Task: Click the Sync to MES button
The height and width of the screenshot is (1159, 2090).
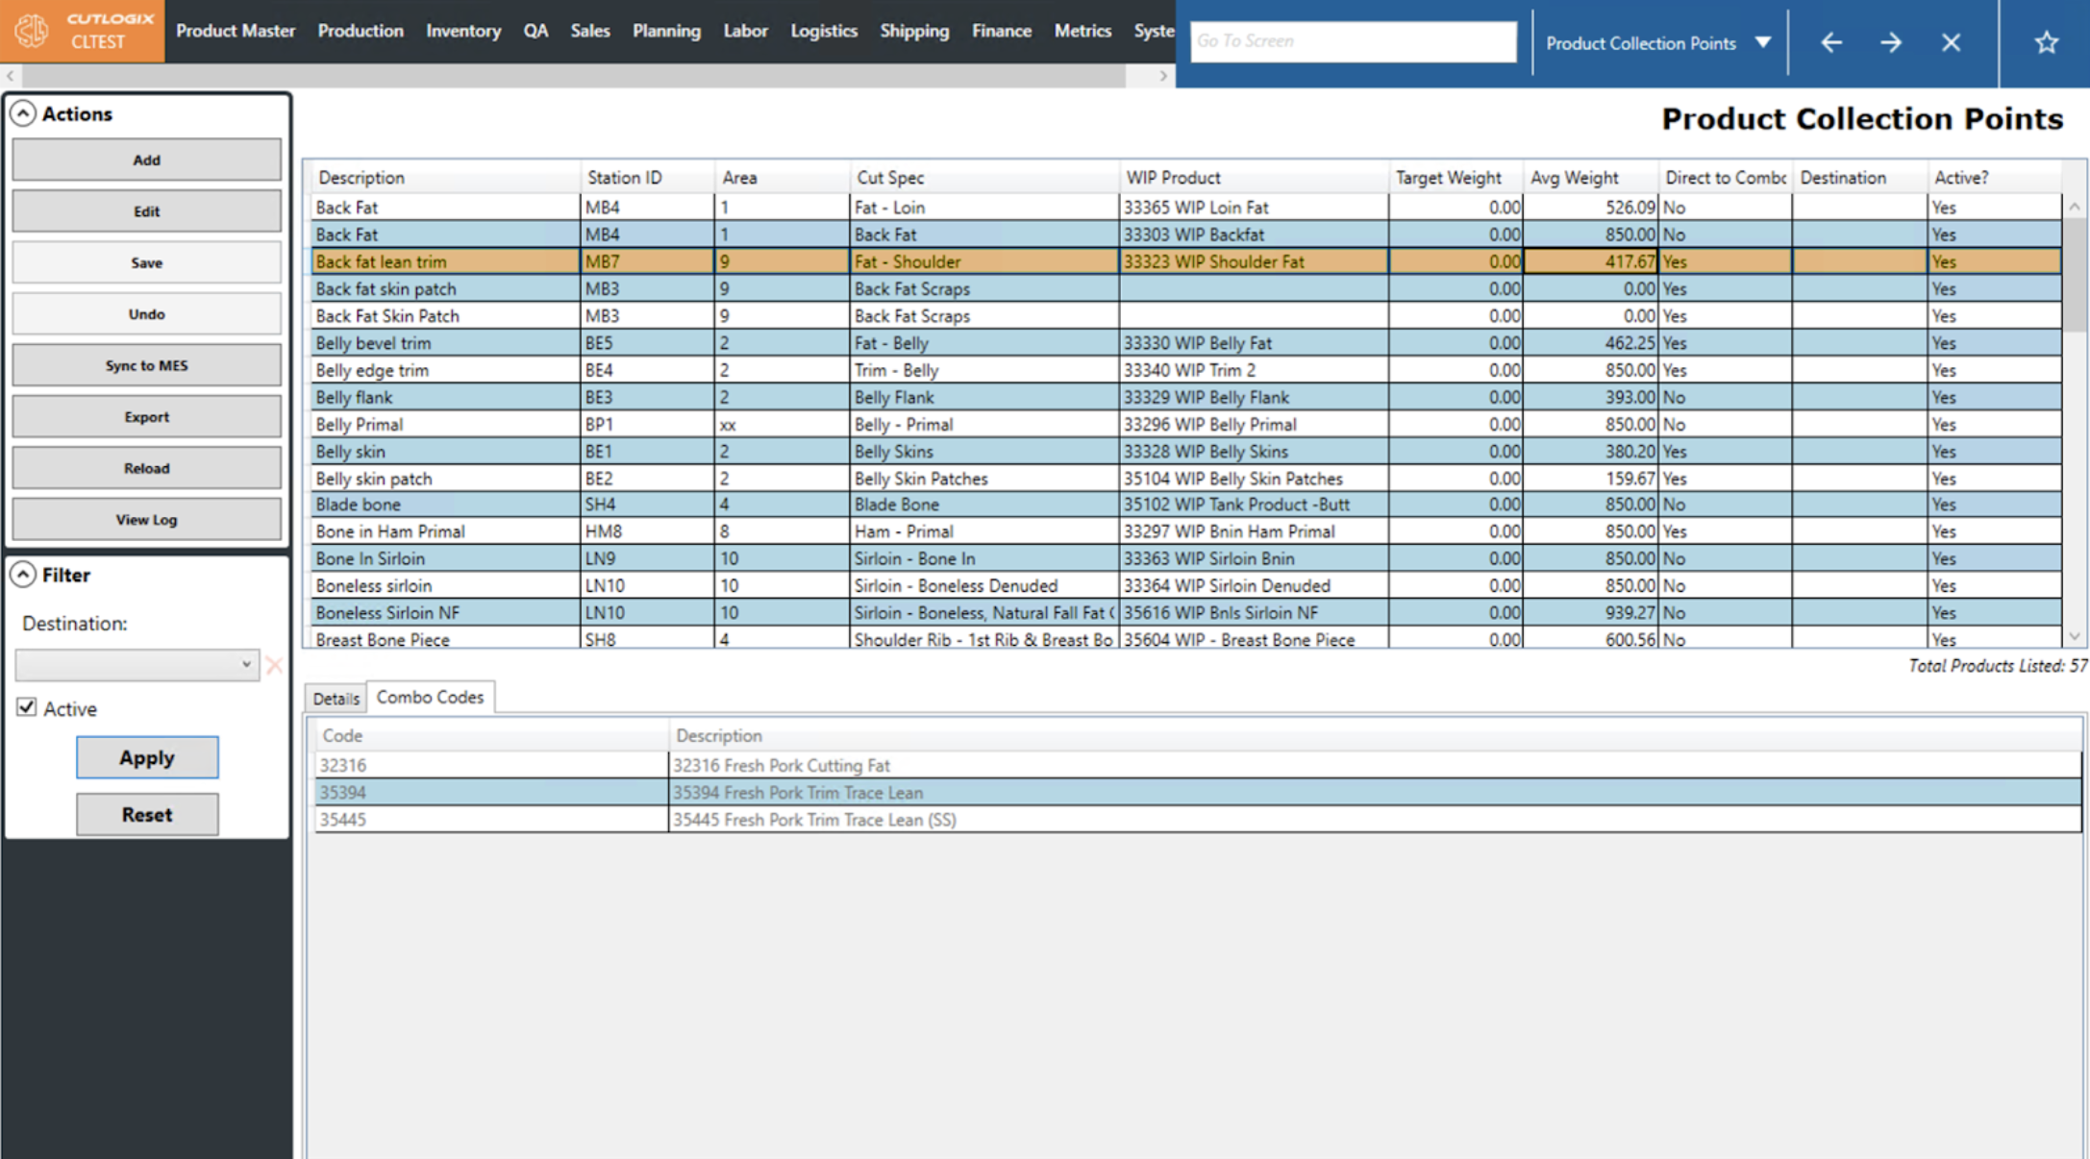Action: tap(146, 365)
